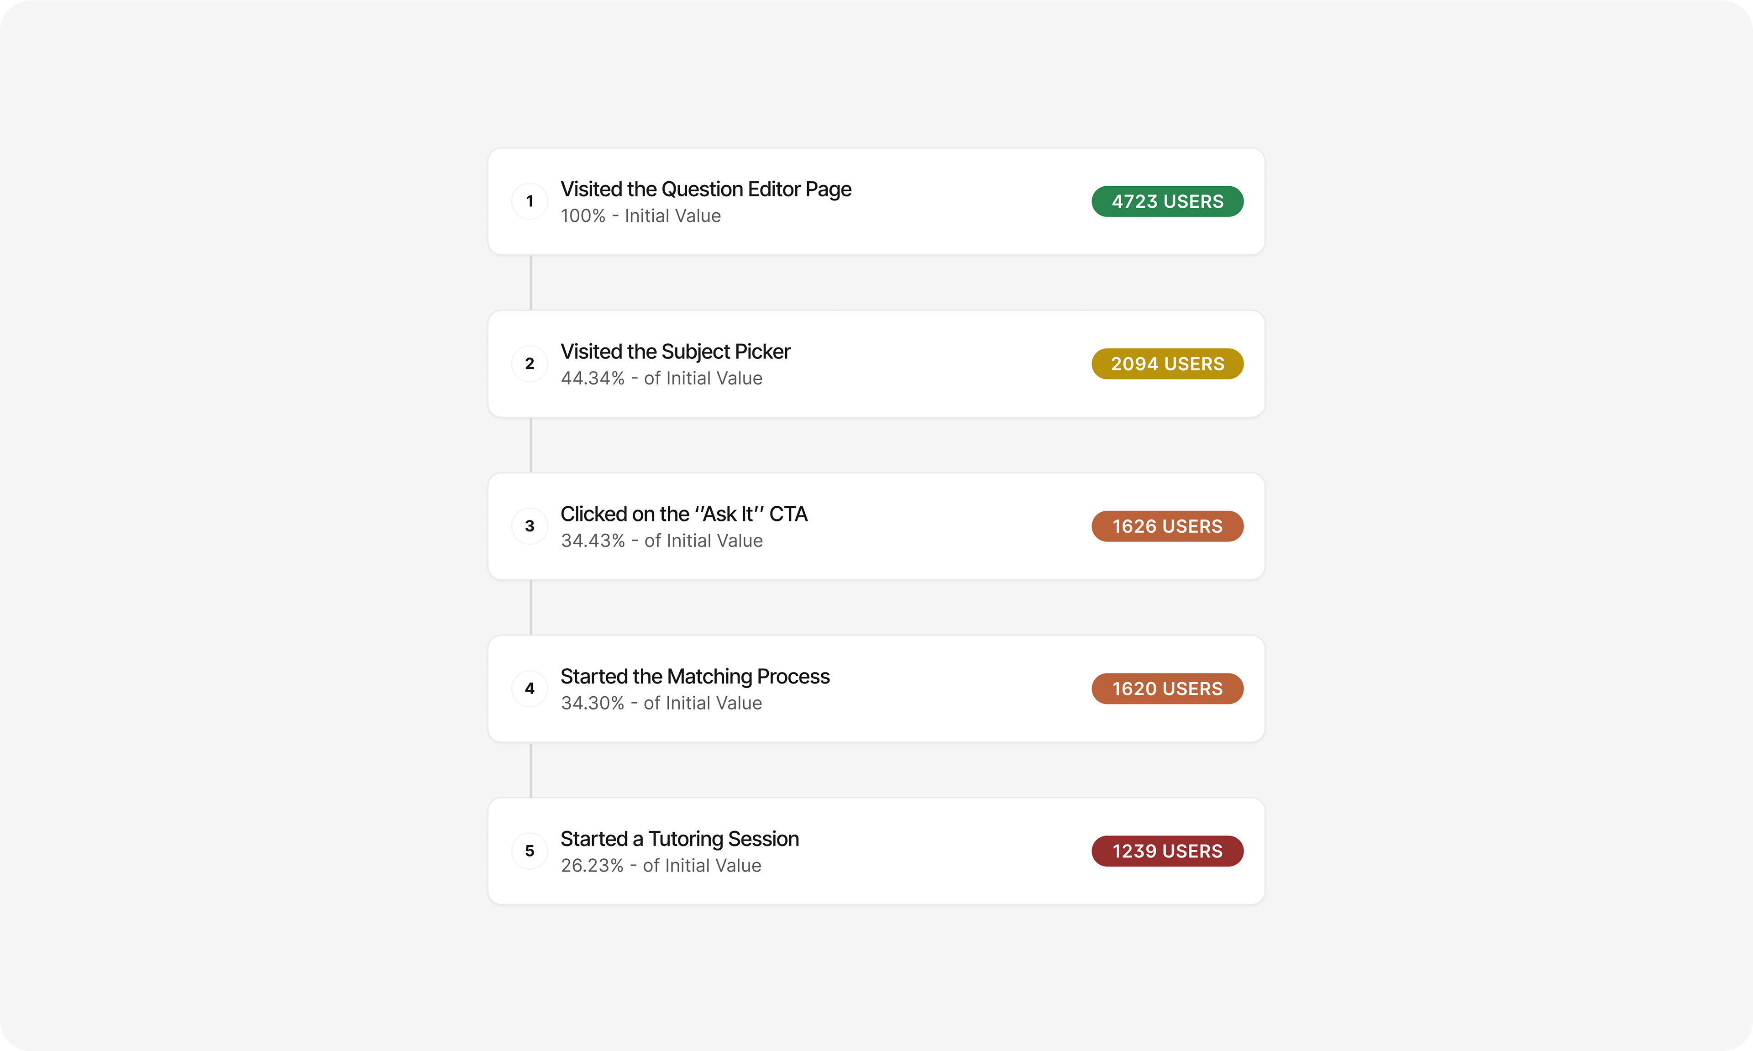1753x1051 pixels.
Task: Click the "34.30% - of Initial Value" text
Action: click(x=661, y=703)
